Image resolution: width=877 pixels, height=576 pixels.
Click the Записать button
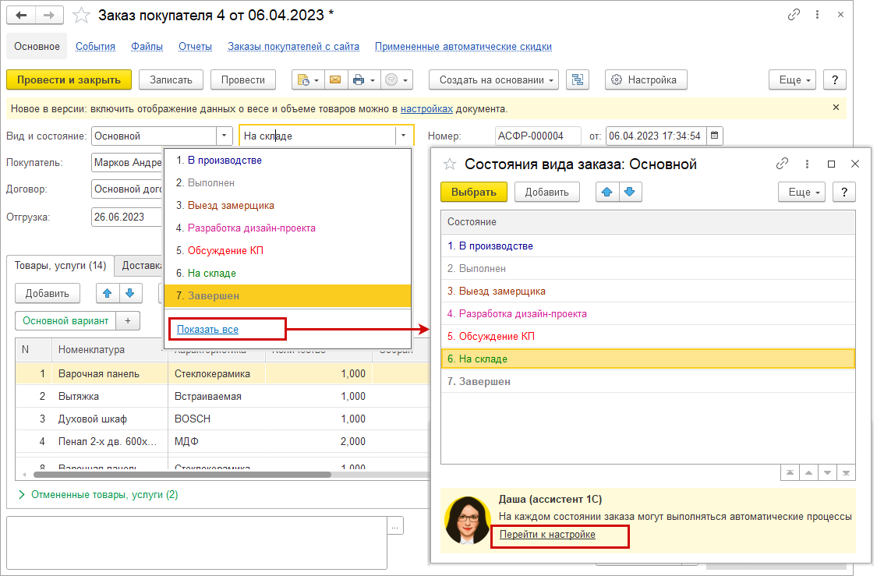point(171,80)
